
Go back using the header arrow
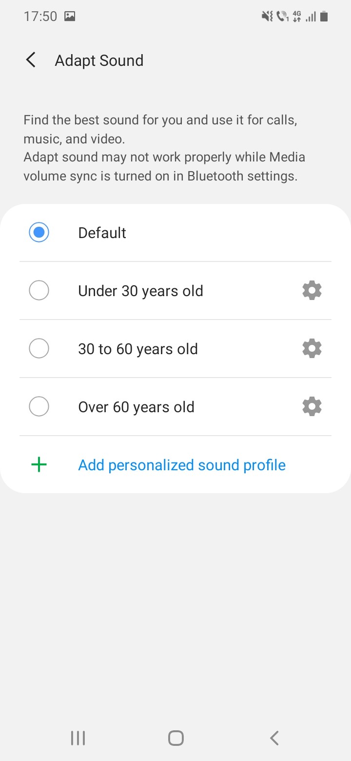(x=31, y=60)
